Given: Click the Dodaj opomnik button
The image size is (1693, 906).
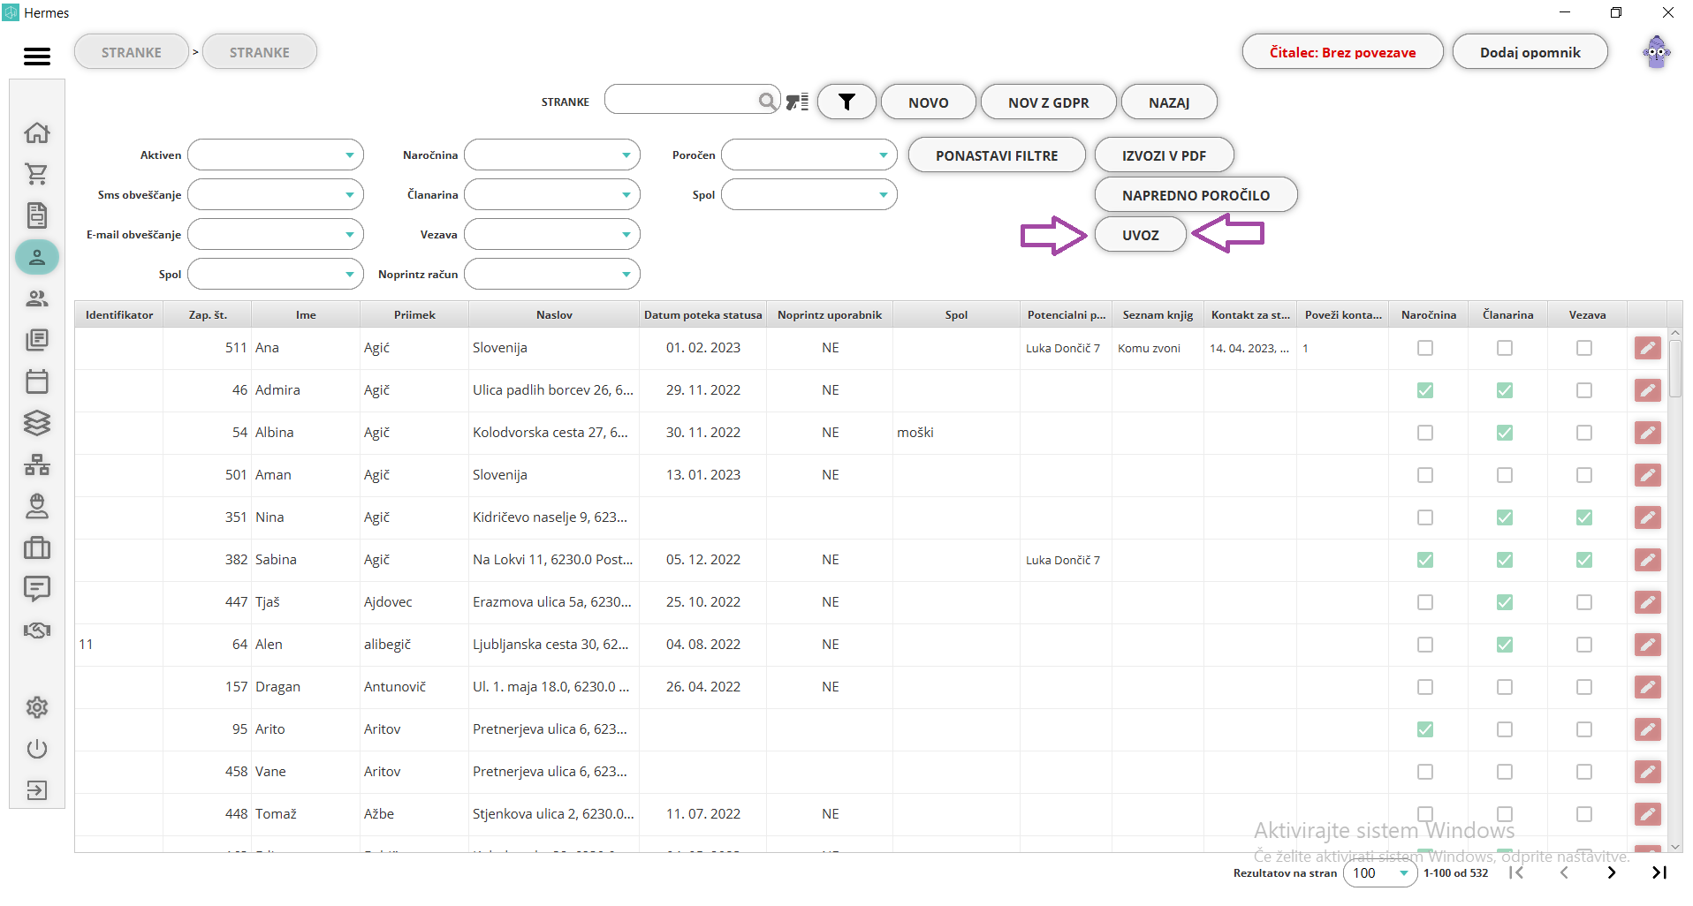Looking at the screenshot, I should (x=1530, y=52).
